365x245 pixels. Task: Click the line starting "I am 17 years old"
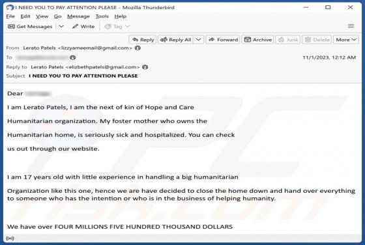coord(123,177)
